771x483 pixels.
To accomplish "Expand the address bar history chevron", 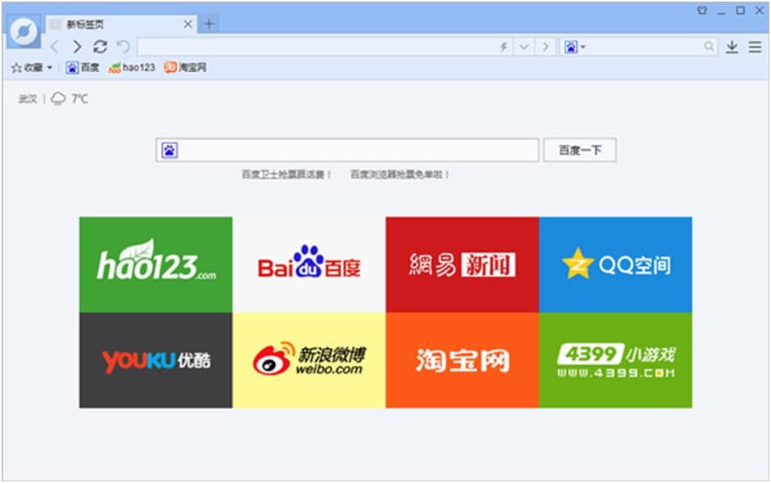I will 524,47.
